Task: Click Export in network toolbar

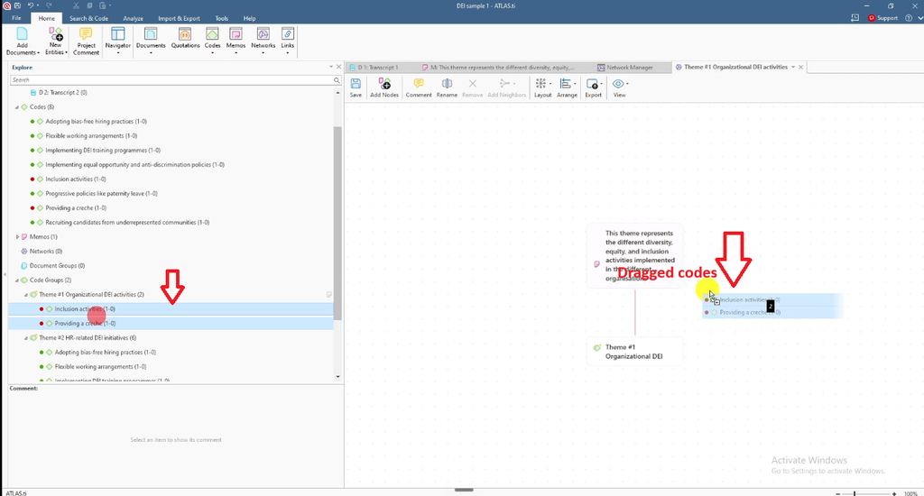Action: 594,87
